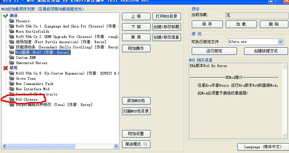Click folder icon of 技能滚动条 mod
The width and height of the screenshot is (289, 153).
[12, 47]
